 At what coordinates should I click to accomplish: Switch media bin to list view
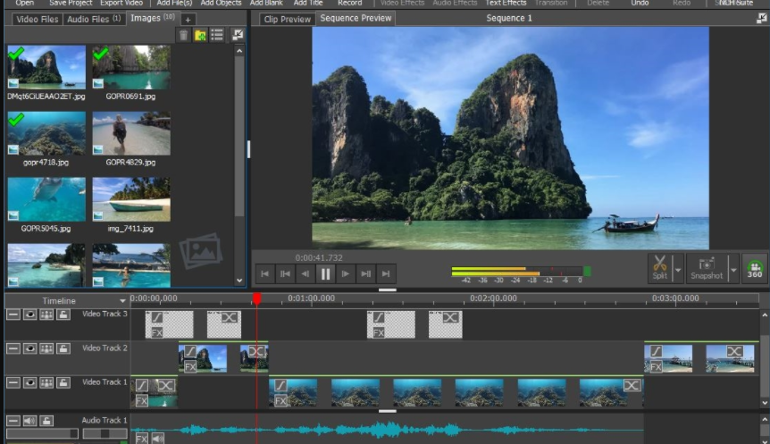point(216,35)
